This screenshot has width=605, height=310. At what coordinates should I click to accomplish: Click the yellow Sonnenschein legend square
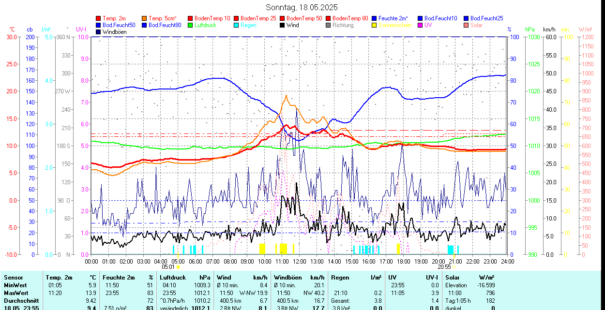[375, 25]
